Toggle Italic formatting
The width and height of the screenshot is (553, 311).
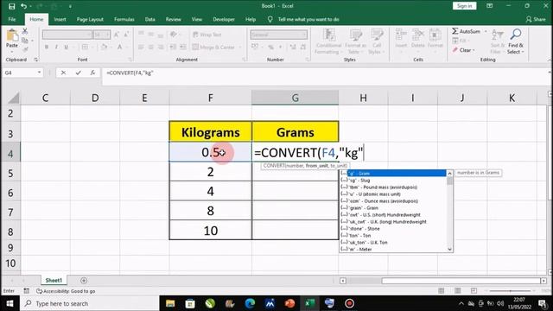[56, 47]
